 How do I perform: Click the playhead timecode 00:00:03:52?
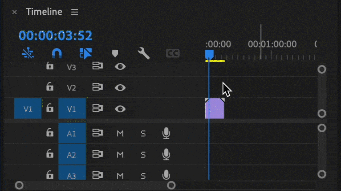(55, 36)
